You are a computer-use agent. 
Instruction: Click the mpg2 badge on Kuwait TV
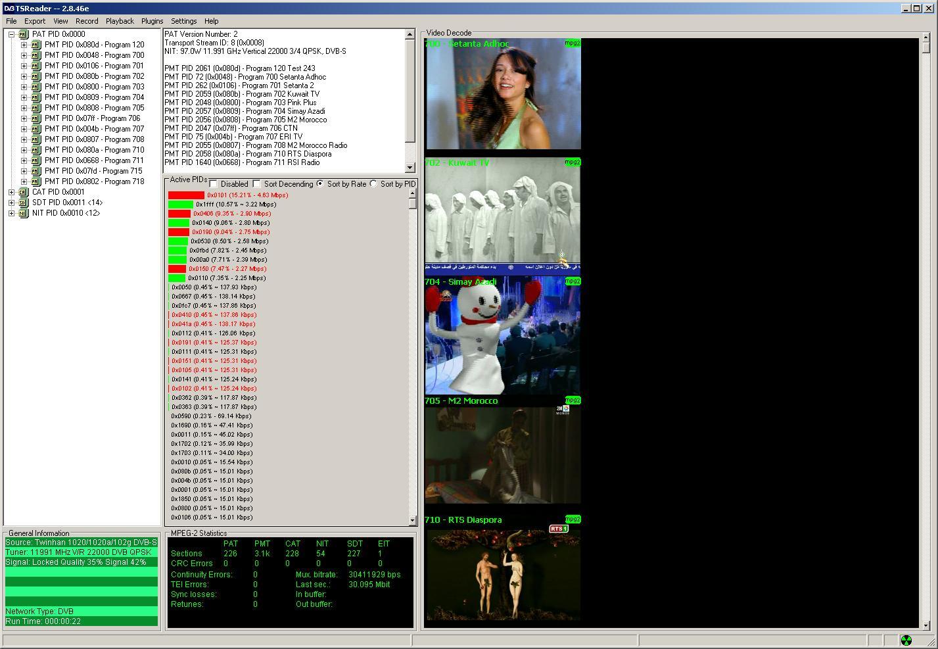click(x=573, y=162)
